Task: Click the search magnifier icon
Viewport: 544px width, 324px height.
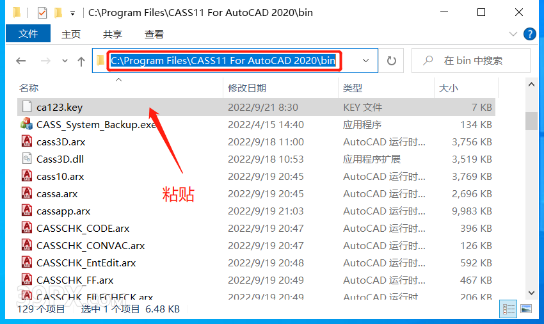Action: [428, 60]
